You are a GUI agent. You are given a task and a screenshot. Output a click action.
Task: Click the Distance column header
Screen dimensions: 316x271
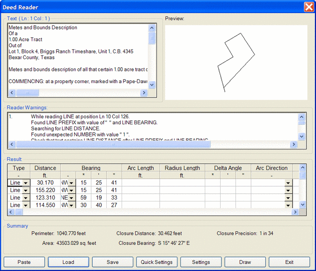tap(45, 168)
